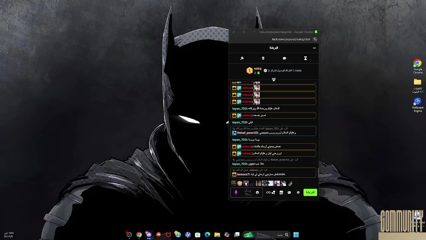Open OBS Studio on taskbar
426x240 pixels.
coord(129,235)
